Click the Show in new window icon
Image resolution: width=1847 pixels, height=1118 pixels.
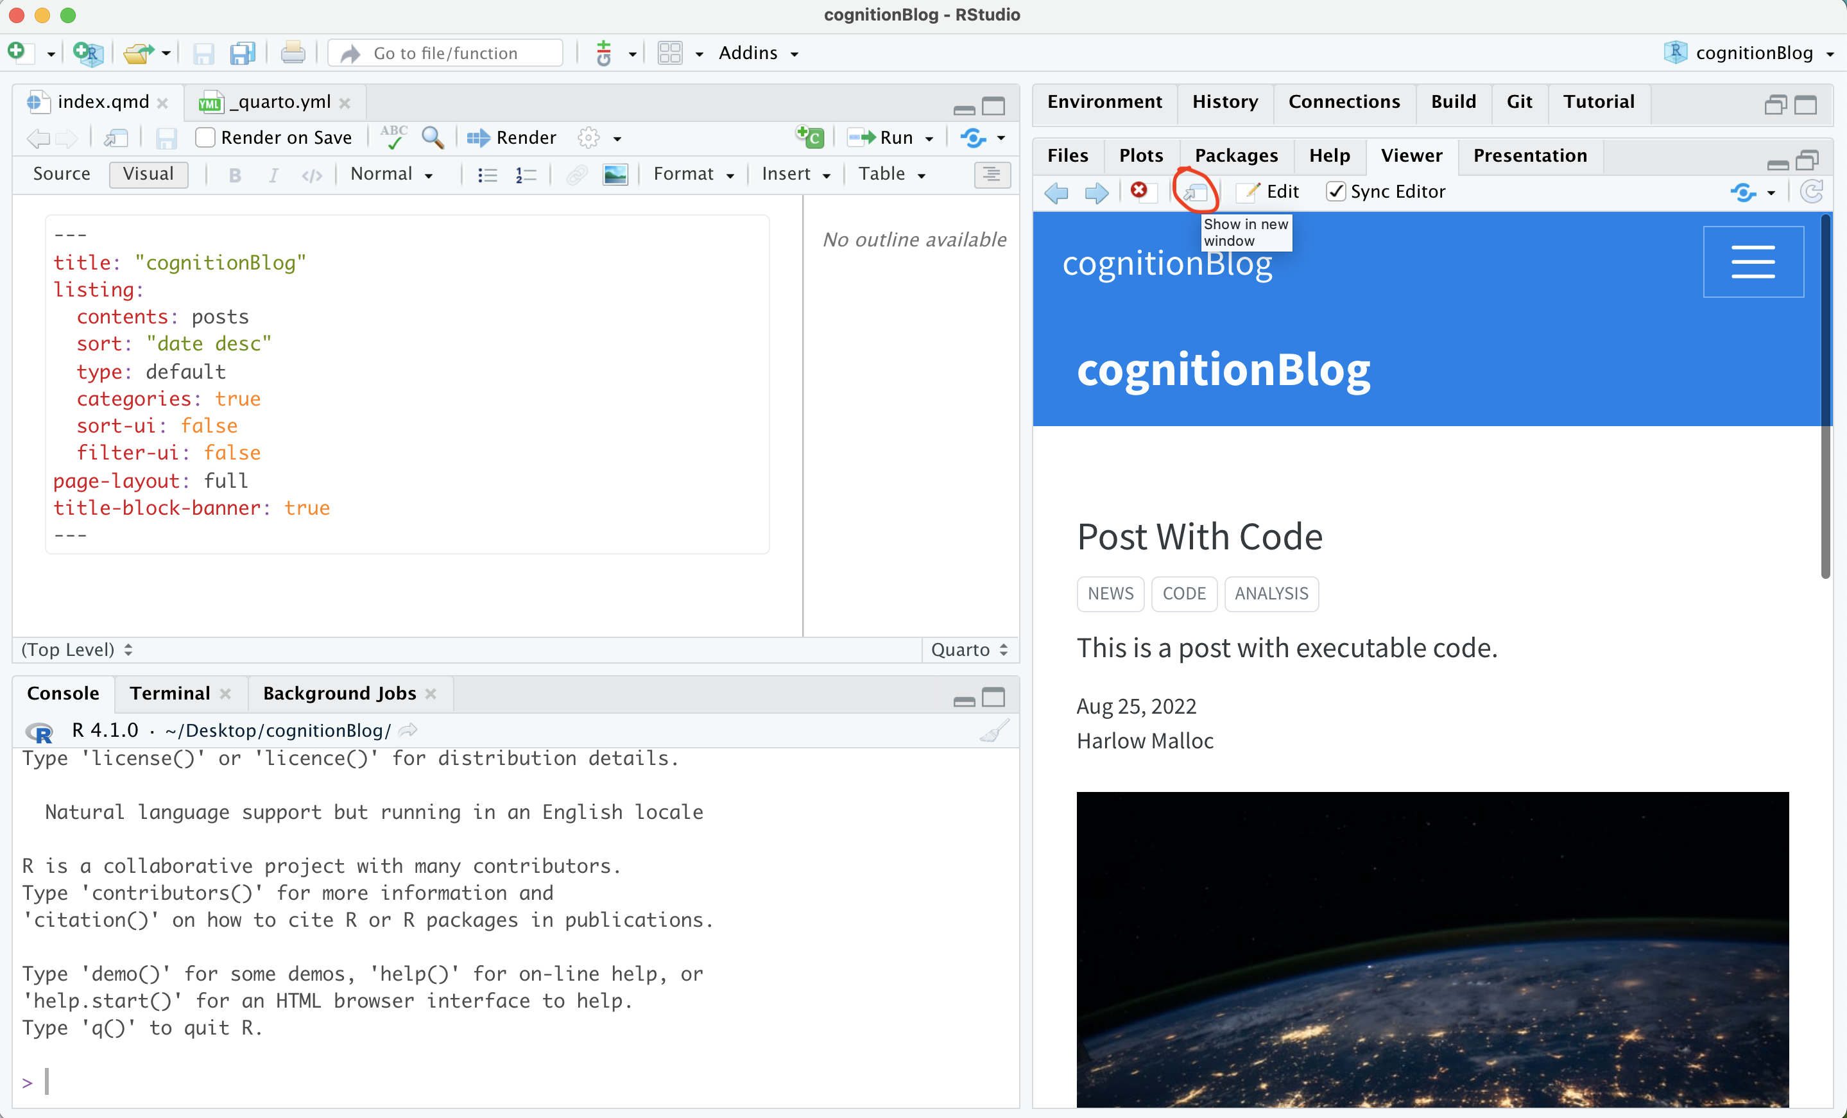click(x=1196, y=193)
